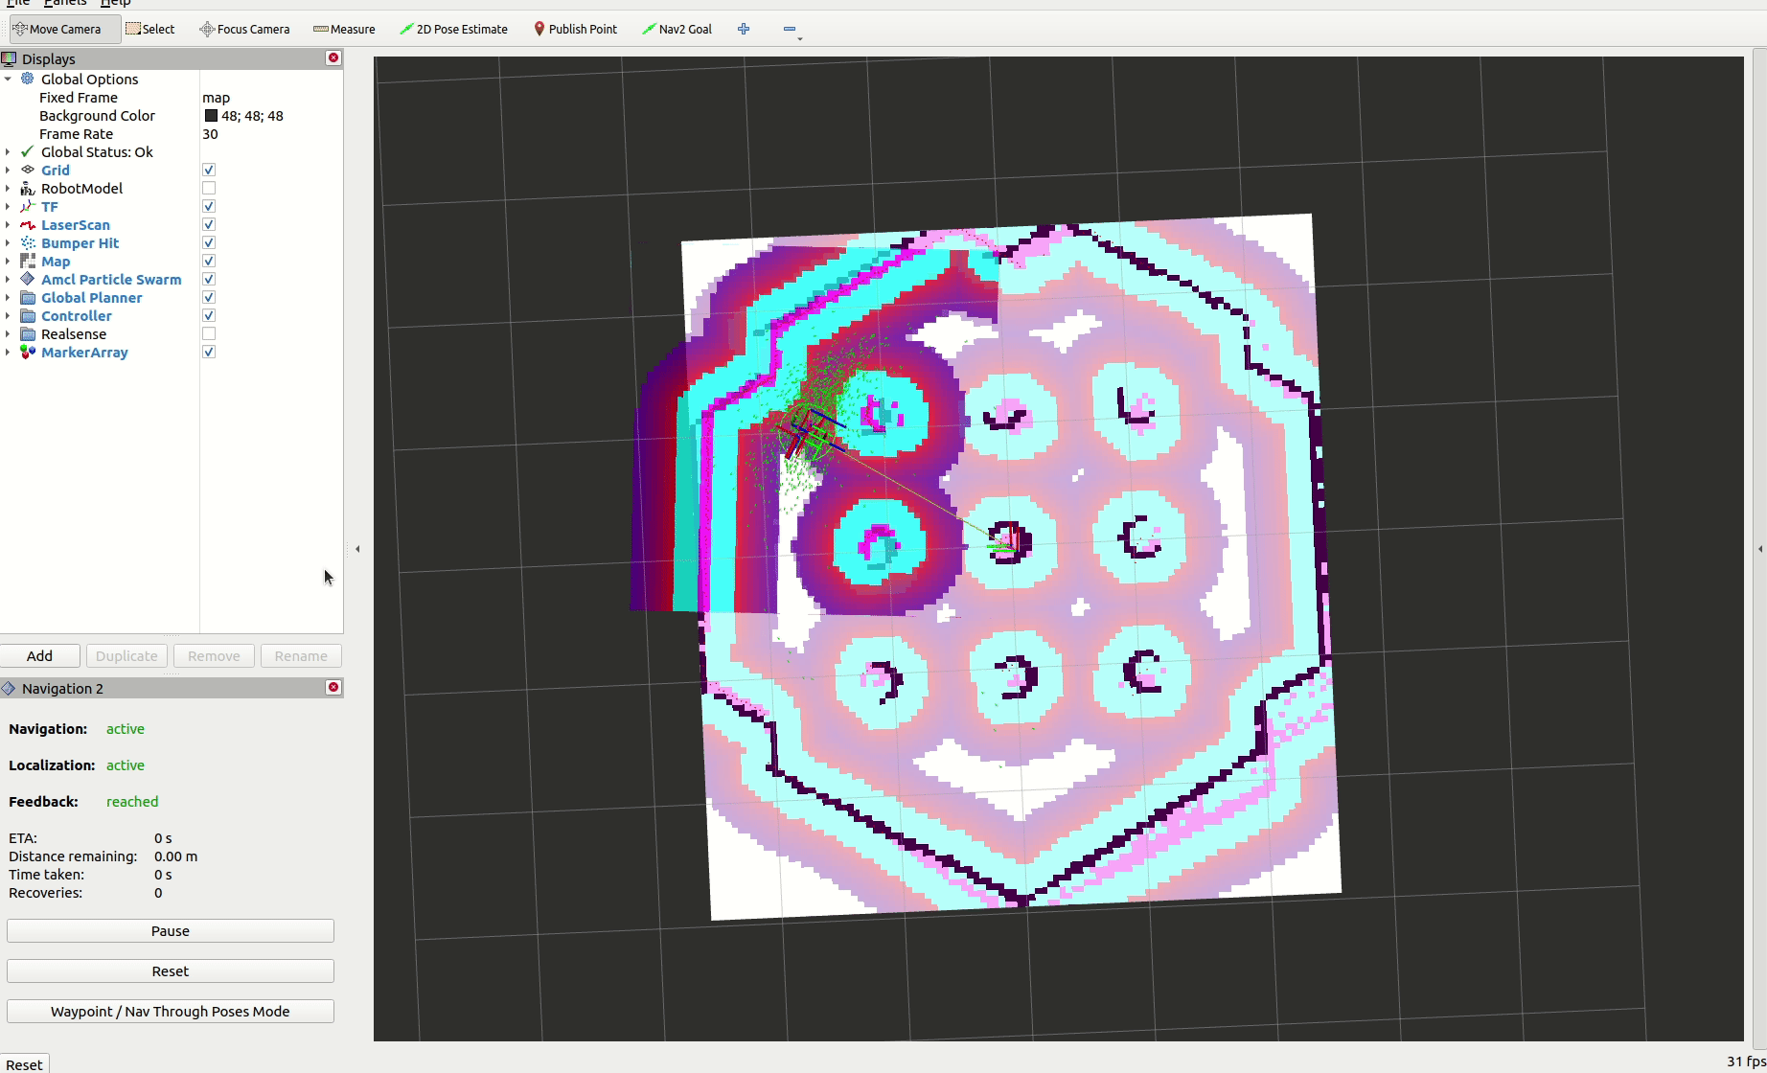The width and height of the screenshot is (1767, 1073).
Task: Click the Realsense folder icon
Action: 28,333
